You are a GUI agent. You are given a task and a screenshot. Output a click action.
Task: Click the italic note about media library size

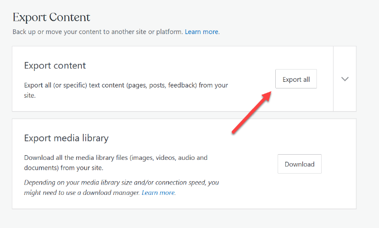click(x=121, y=182)
